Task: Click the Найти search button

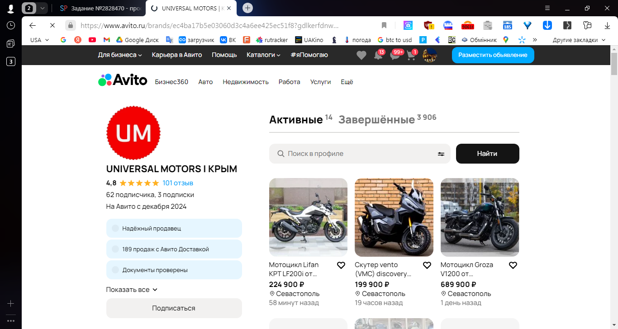Action: coord(488,154)
